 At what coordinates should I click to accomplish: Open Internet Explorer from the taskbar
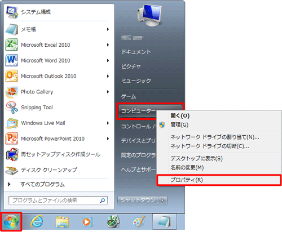37,221
